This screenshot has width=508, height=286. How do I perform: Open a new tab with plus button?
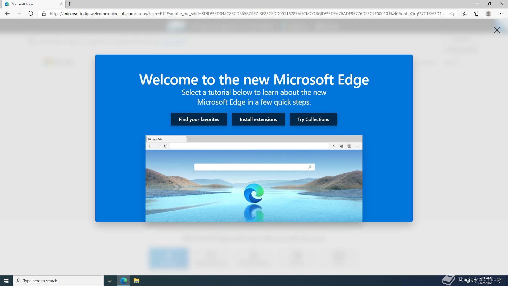(x=70, y=4)
